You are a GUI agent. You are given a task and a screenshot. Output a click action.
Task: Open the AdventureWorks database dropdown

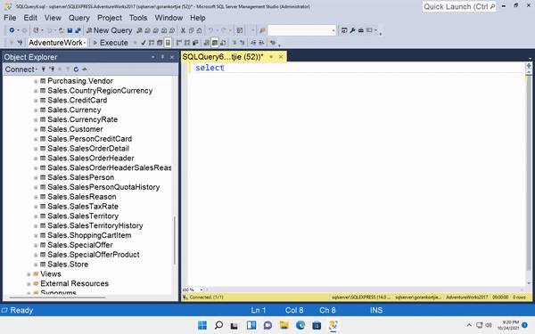[85, 43]
